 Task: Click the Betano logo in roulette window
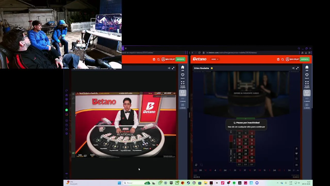pos(200,59)
